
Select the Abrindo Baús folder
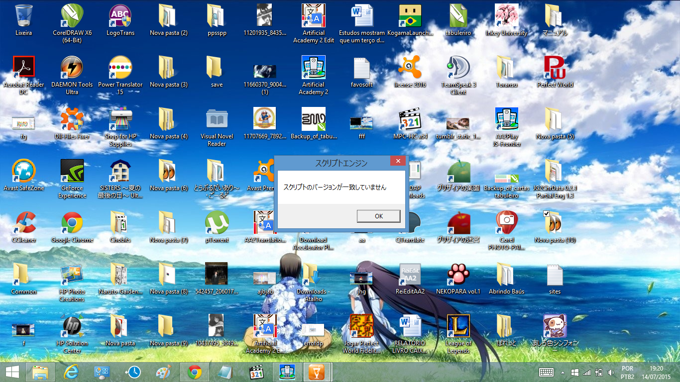click(506, 279)
